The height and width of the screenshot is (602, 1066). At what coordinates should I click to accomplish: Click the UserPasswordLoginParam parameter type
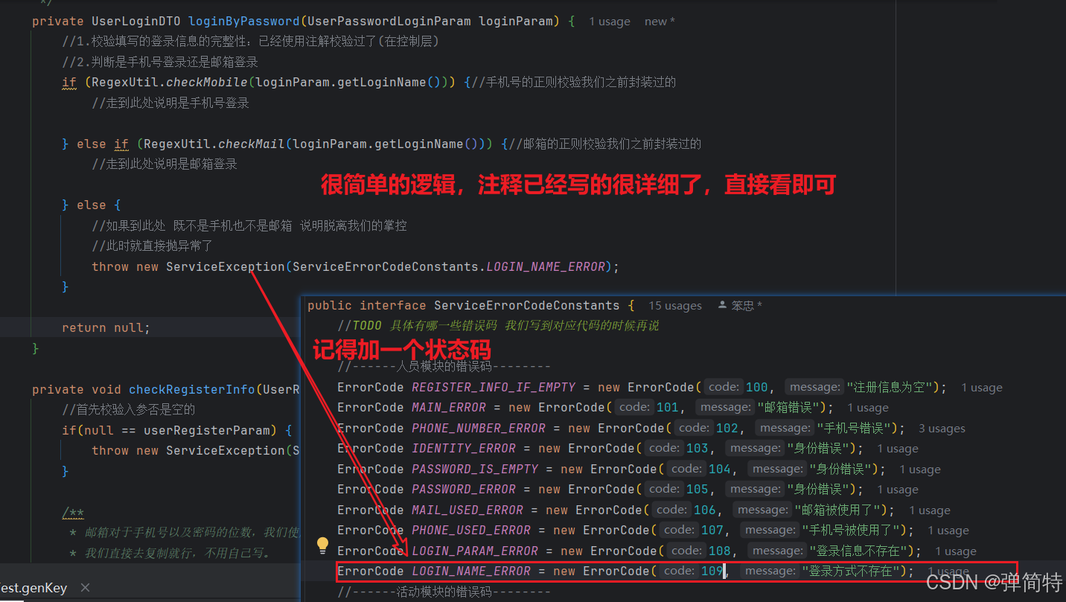tap(389, 21)
